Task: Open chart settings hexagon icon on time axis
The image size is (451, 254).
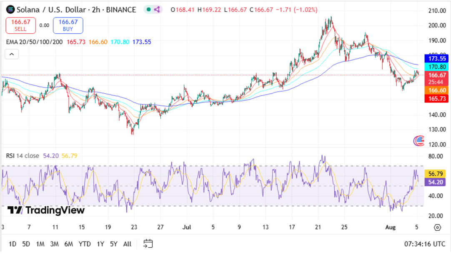Action: (437, 227)
